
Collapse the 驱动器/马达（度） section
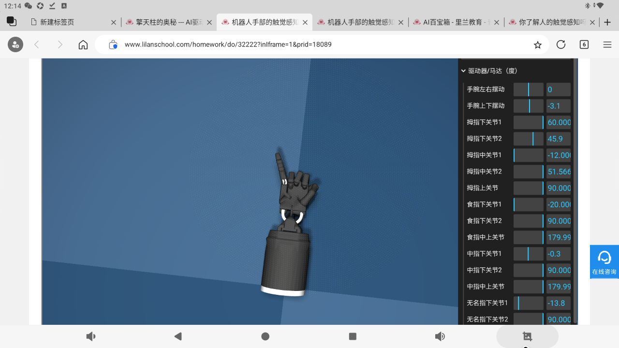[x=463, y=71]
